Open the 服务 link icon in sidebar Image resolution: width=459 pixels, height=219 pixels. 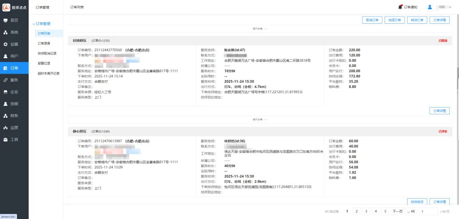(6, 80)
